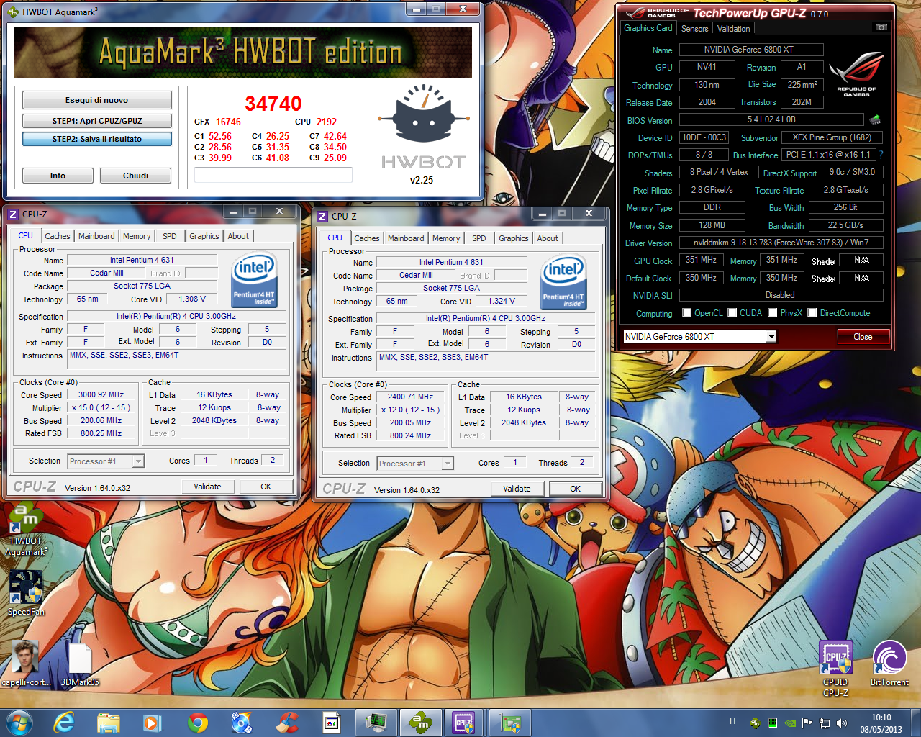Open the Action Center flag tray icon
The width and height of the screenshot is (921, 737).
(x=807, y=723)
